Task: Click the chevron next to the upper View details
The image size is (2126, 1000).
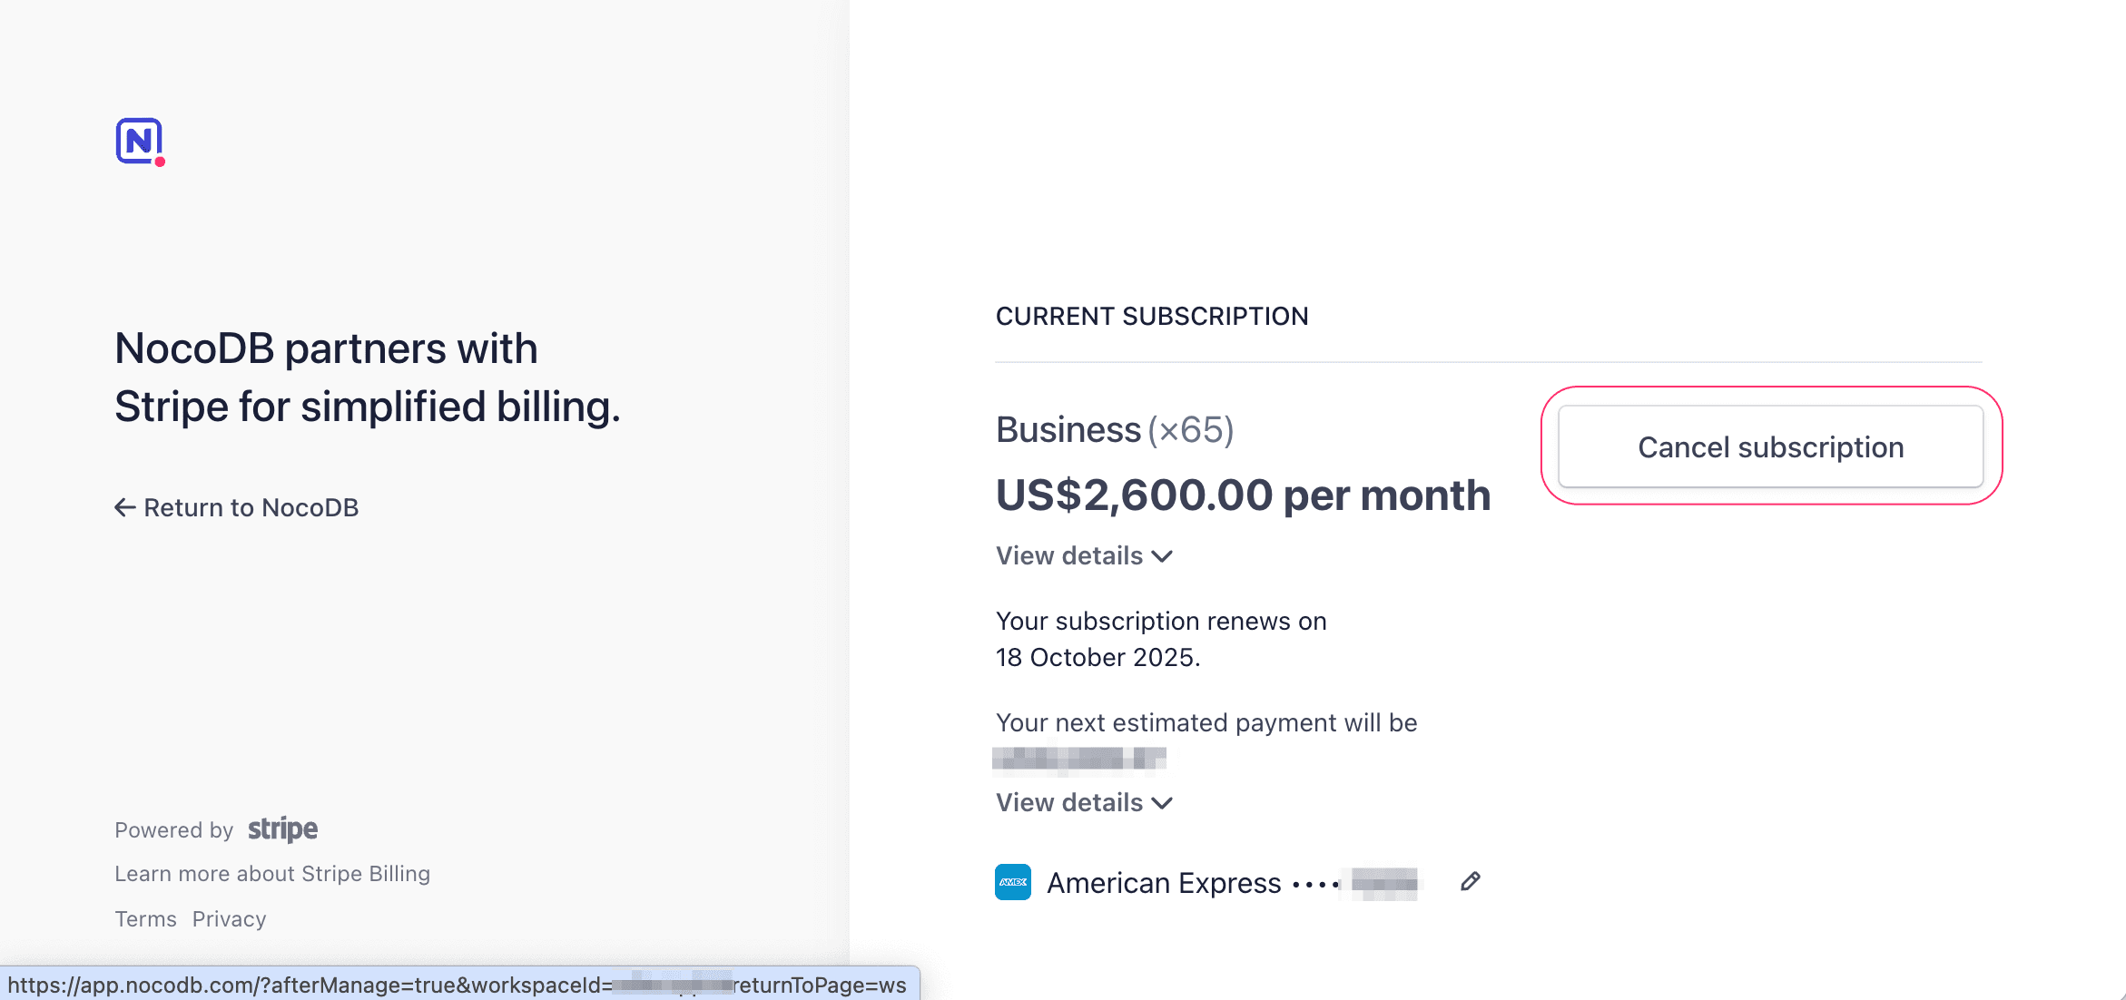Action: coord(1163,556)
